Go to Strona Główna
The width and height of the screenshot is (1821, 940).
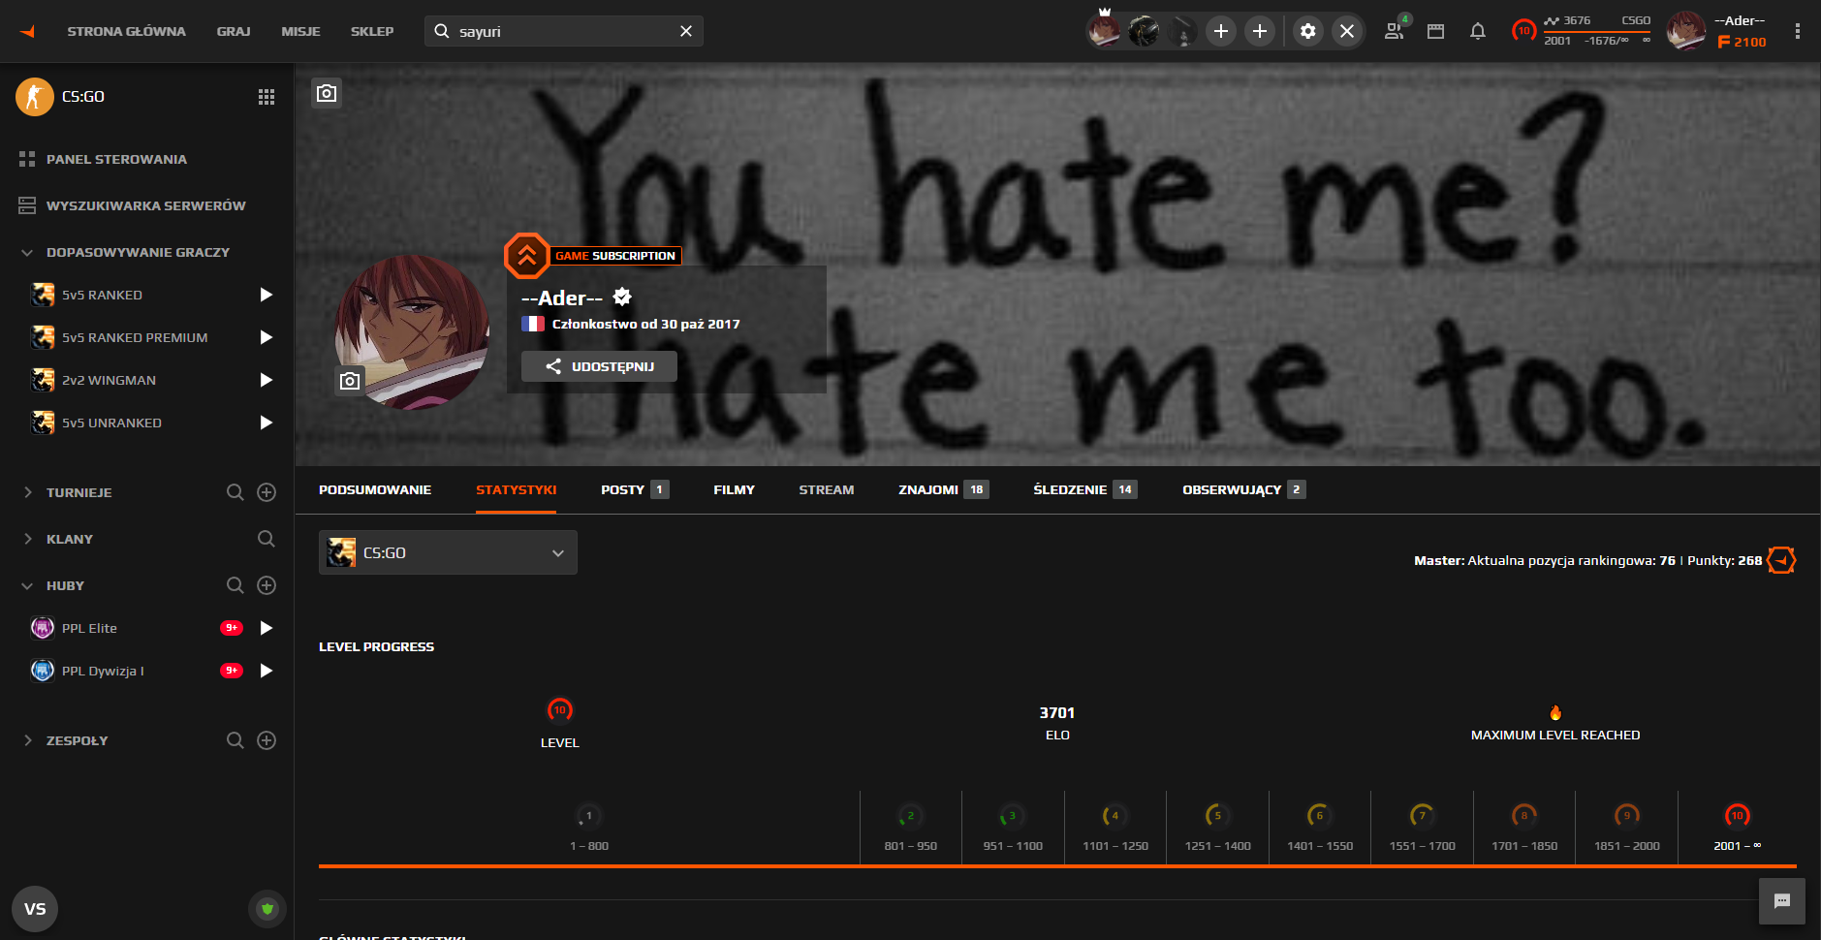[126, 31]
